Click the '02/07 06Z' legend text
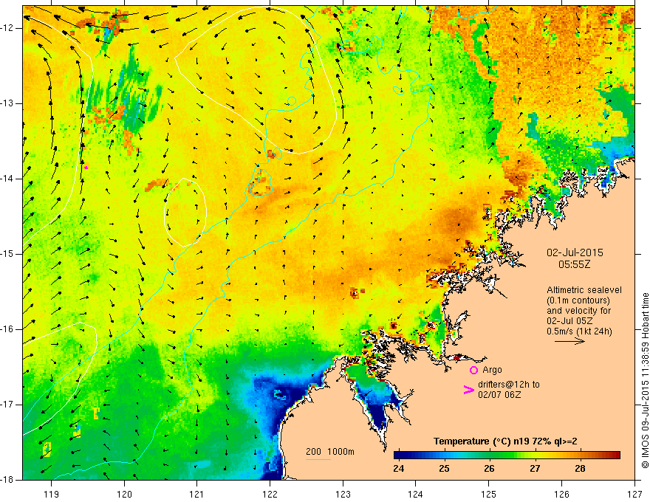 499,395
